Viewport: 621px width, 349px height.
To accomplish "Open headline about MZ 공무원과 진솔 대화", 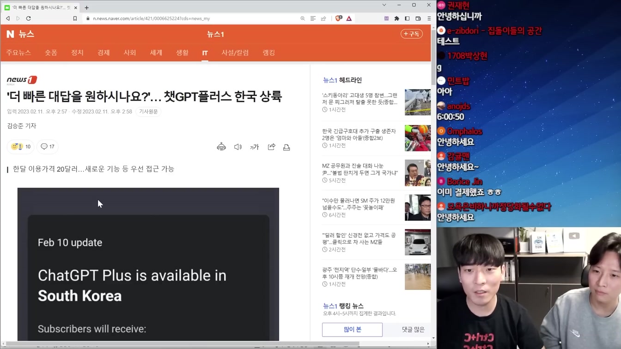I will [x=360, y=169].
